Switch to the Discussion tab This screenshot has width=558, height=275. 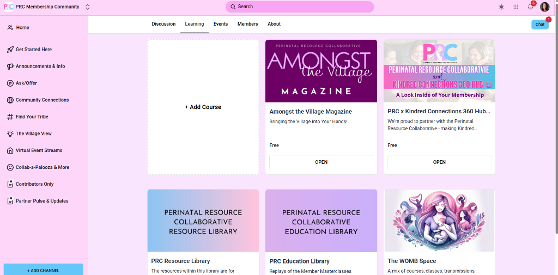163,24
